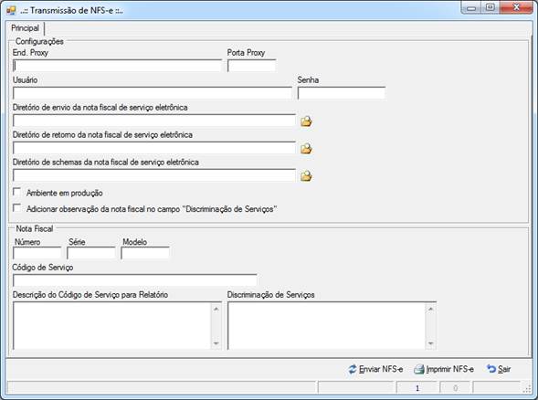Click up arrow in Descrição textarea scrollbar
The image size is (538, 400).
[216, 309]
